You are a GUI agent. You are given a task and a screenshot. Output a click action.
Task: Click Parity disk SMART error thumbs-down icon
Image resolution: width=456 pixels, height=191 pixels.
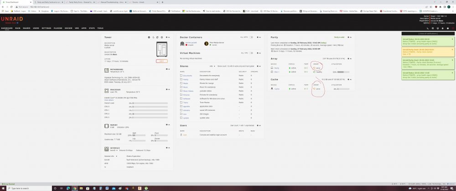point(314,68)
